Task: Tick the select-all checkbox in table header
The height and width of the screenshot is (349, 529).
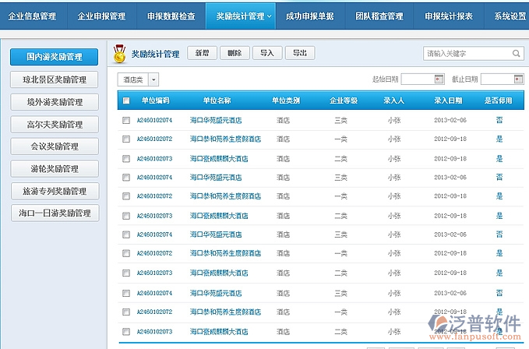Action: point(126,100)
